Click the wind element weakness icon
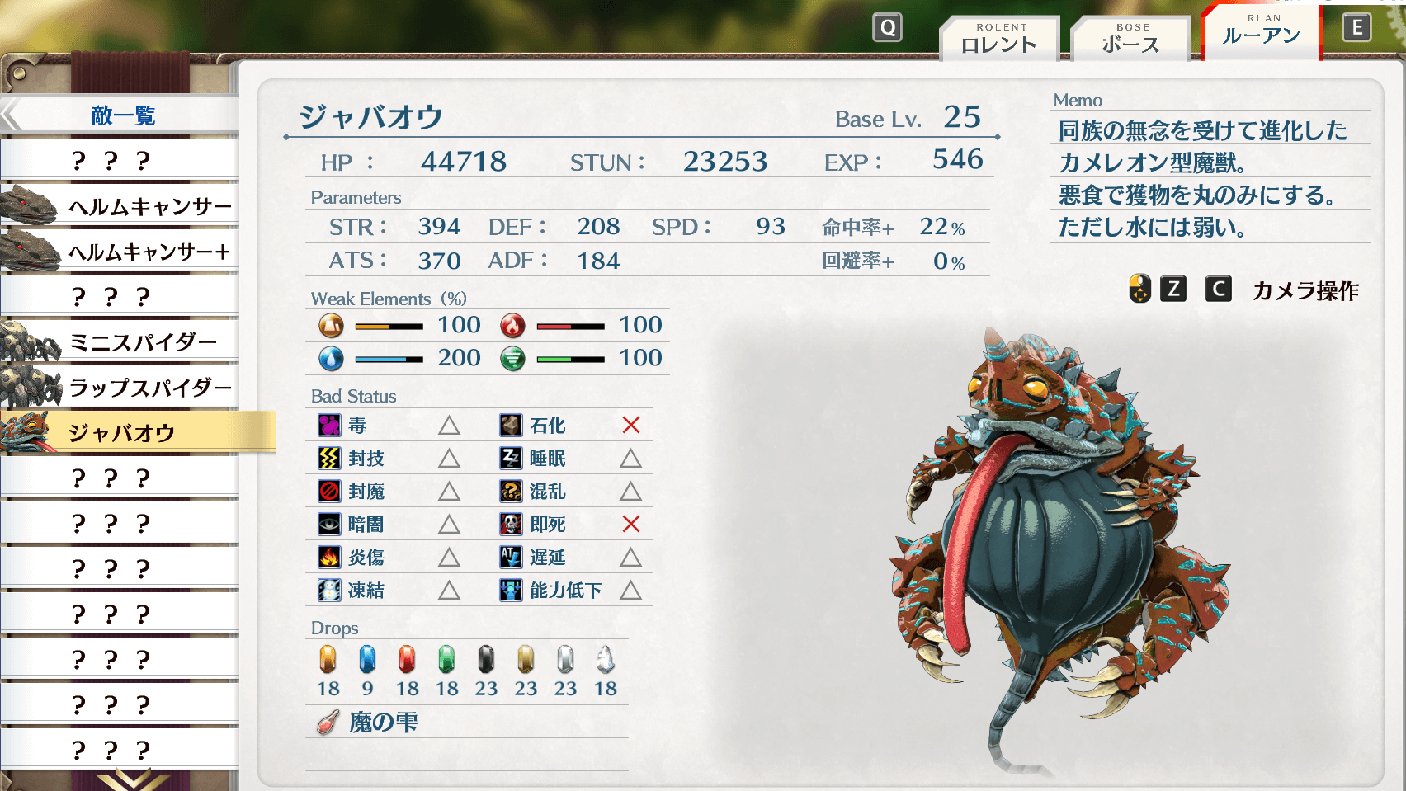This screenshot has width=1406, height=791. pos(512,359)
